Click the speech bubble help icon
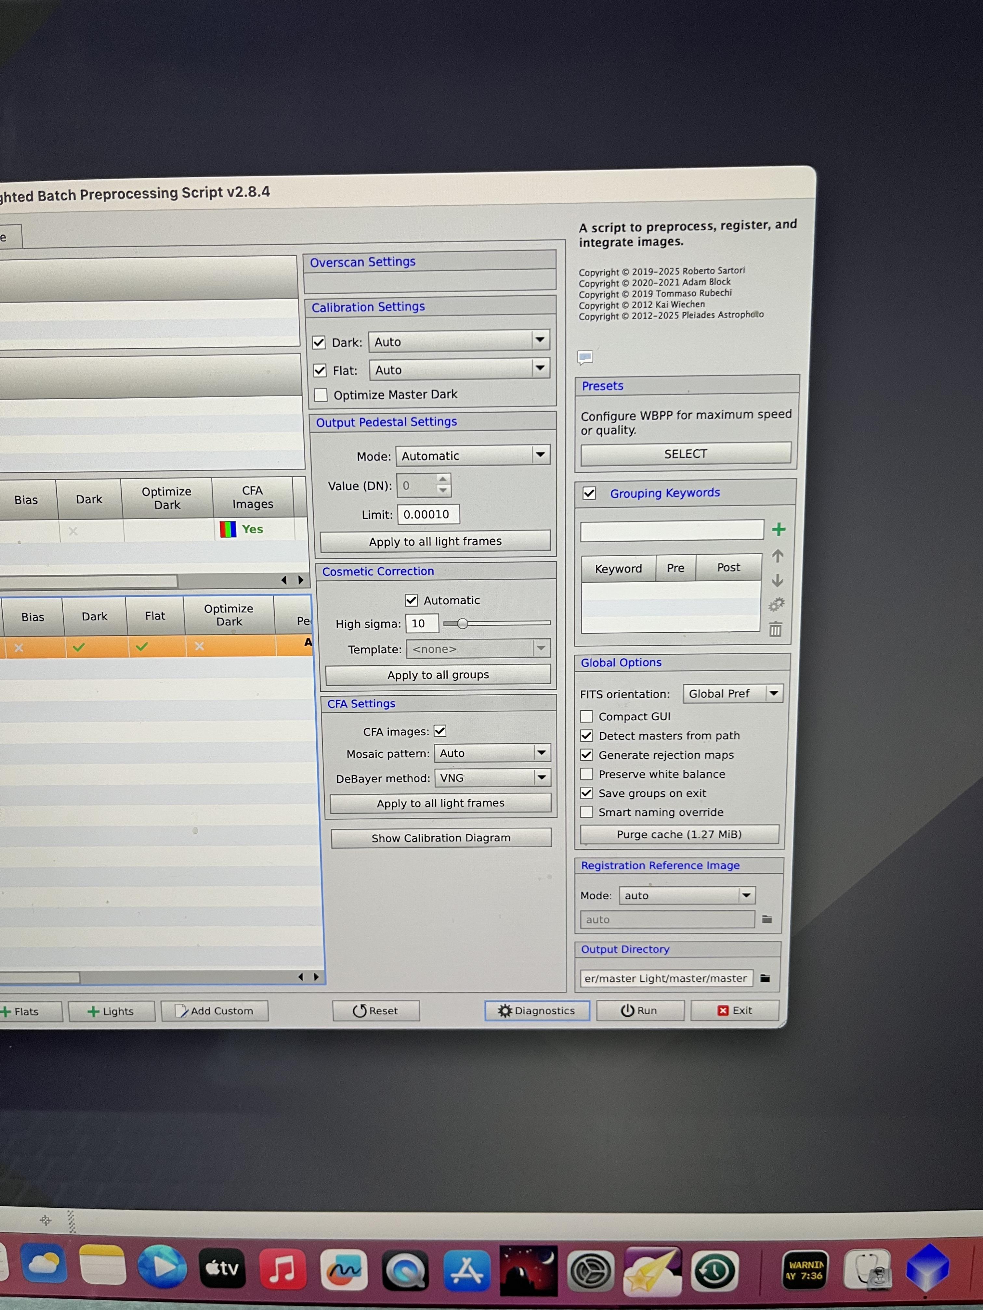Image resolution: width=983 pixels, height=1310 pixels. 585,357
